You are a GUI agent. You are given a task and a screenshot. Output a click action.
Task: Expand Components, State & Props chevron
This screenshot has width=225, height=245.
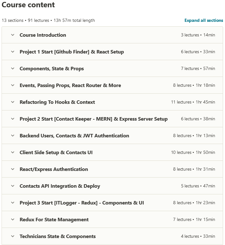pos(13,69)
